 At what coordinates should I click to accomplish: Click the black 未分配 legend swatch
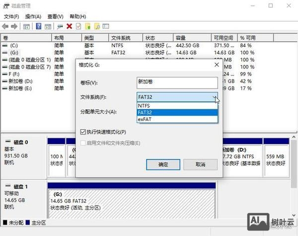[5, 222]
